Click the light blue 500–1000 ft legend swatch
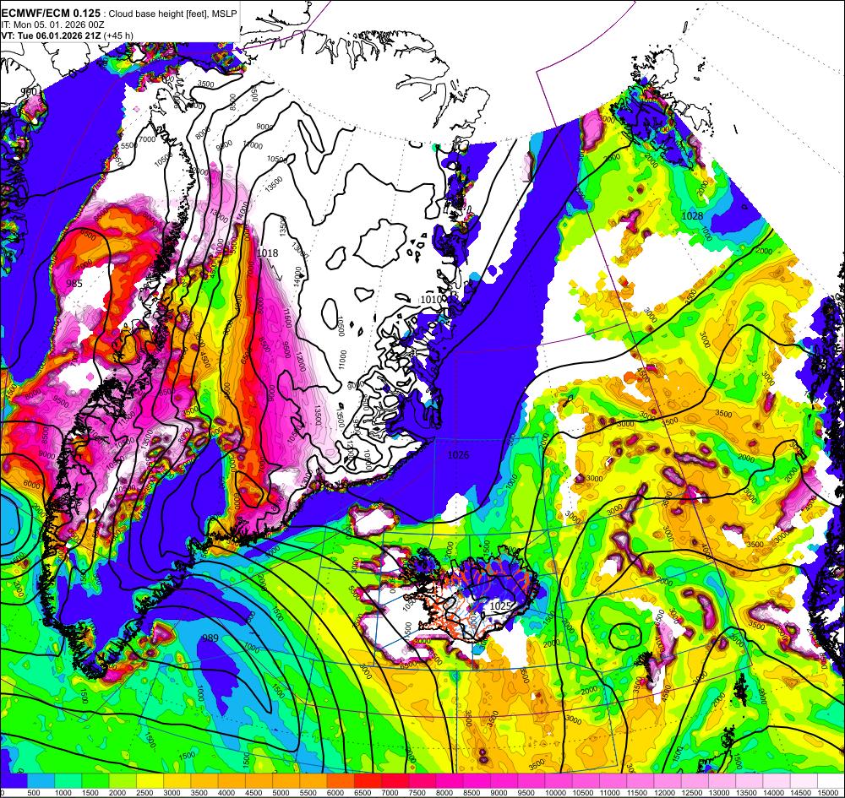This screenshot has height=798, width=845. point(41,780)
